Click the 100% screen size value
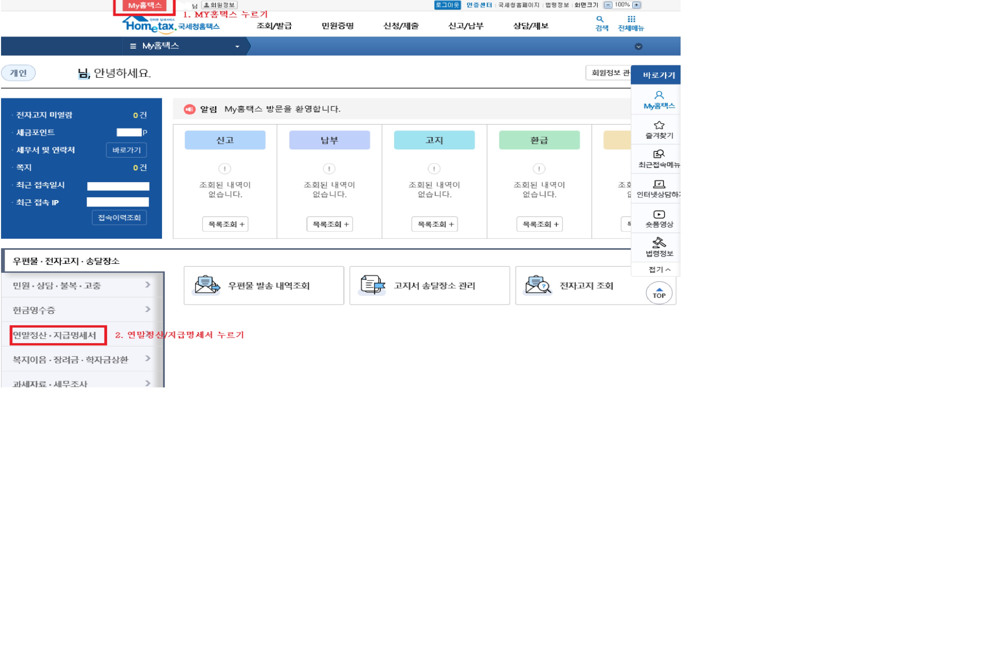 click(x=622, y=5)
